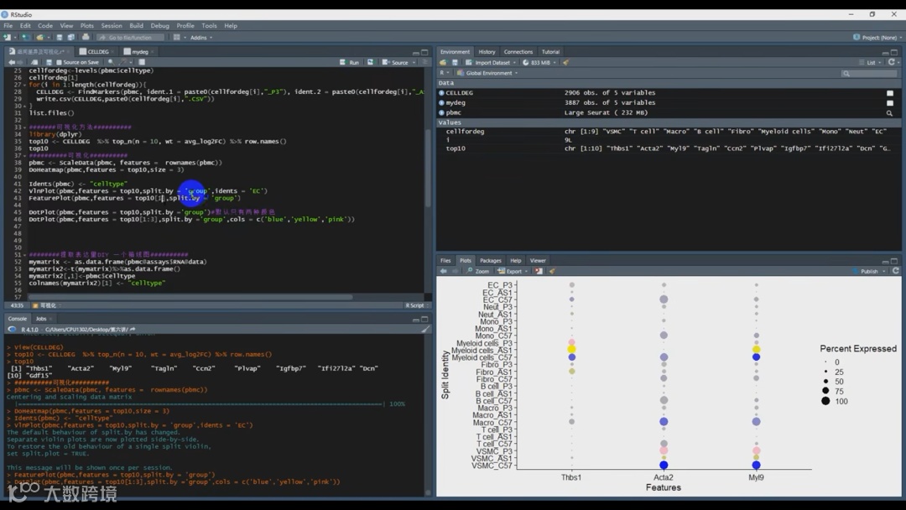Toggle the Source on Save checkbox
The image size is (906, 510).
[59, 62]
